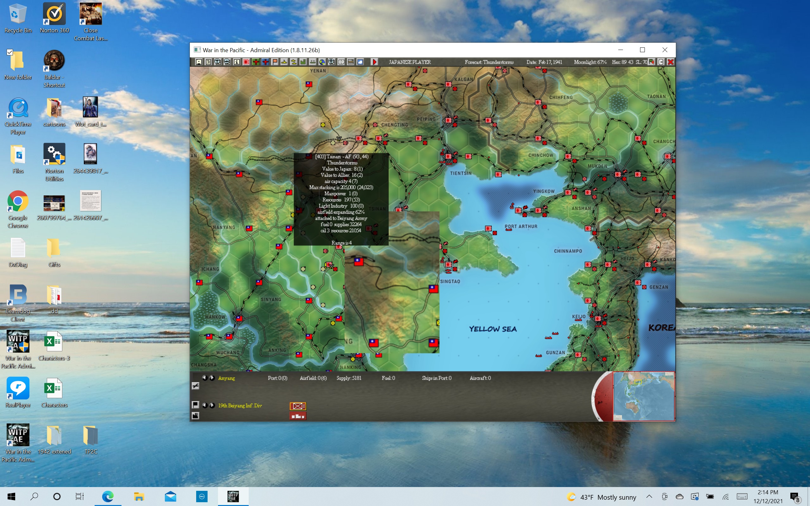The height and width of the screenshot is (506, 810).
Task: Click the world minimap thumbnail
Action: click(644, 396)
